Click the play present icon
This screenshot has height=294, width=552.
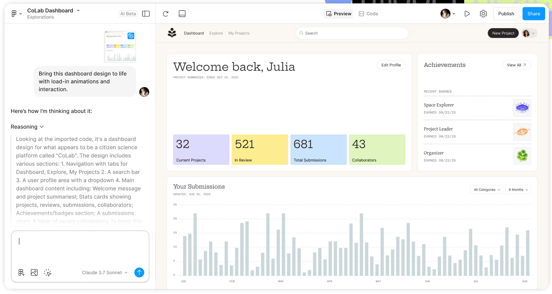click(x=467, y=14)
